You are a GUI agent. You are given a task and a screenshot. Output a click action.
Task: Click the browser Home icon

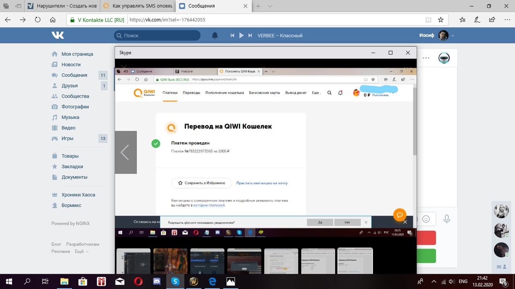(x=53, y=20)
